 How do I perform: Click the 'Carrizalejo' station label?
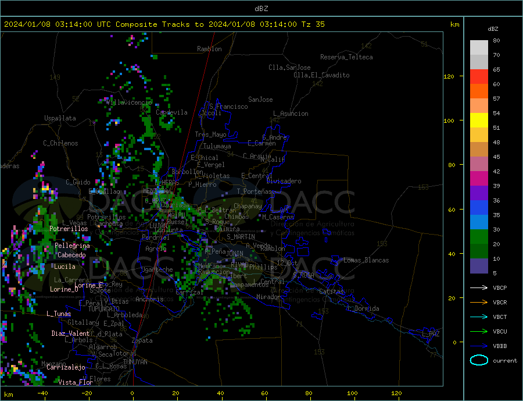coord(66,368)
